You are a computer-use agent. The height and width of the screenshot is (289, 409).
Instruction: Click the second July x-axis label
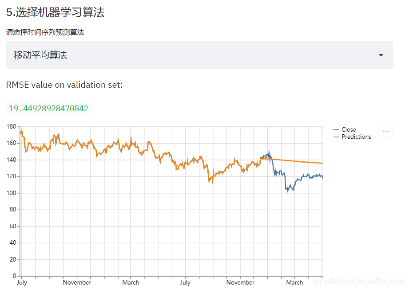(185, 282)
